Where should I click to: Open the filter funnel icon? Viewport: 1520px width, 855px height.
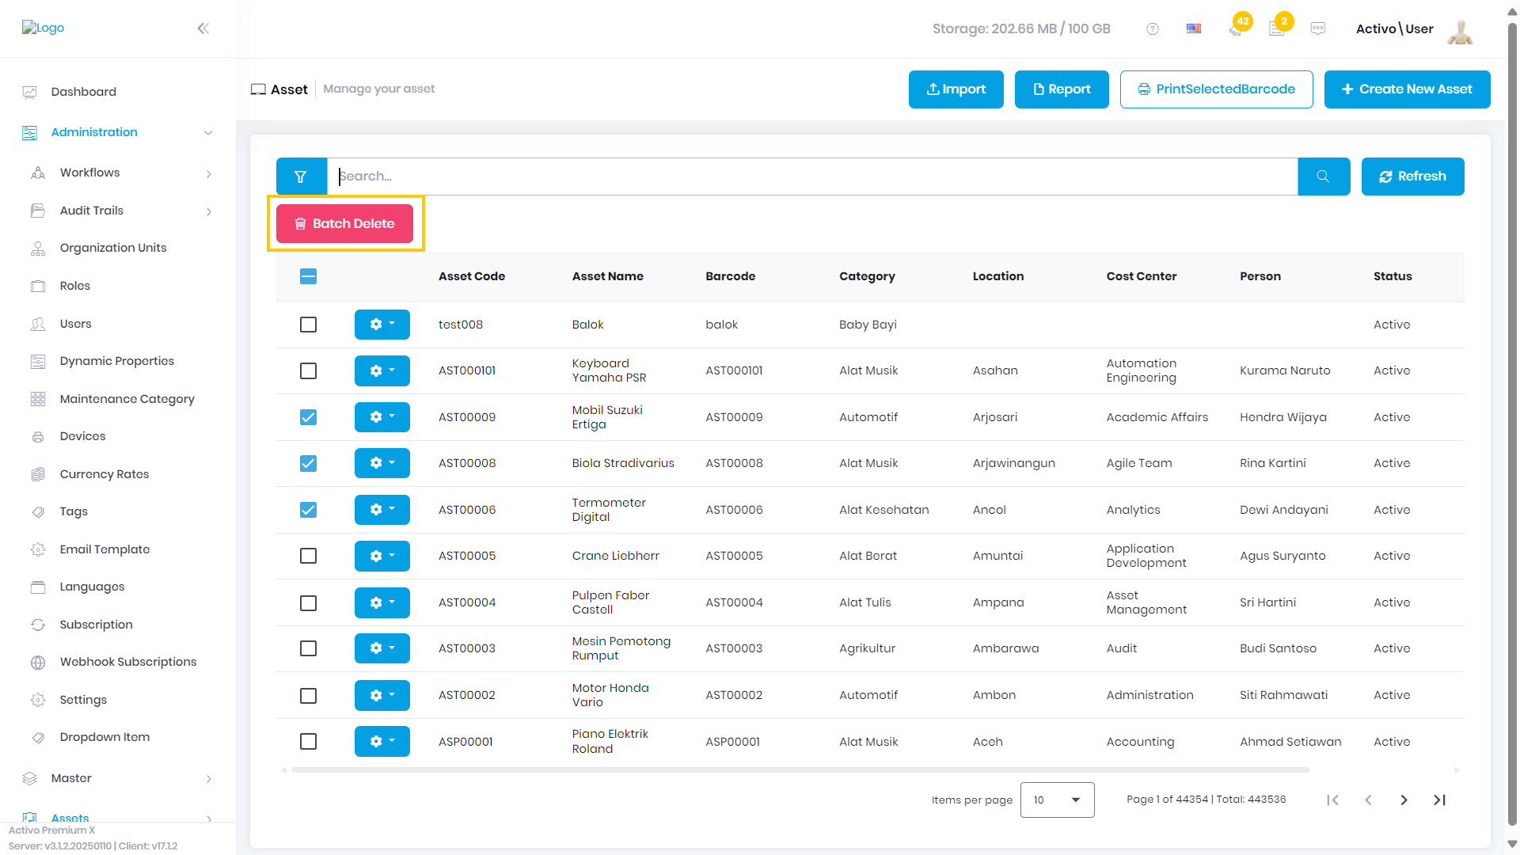click(301, 177)
